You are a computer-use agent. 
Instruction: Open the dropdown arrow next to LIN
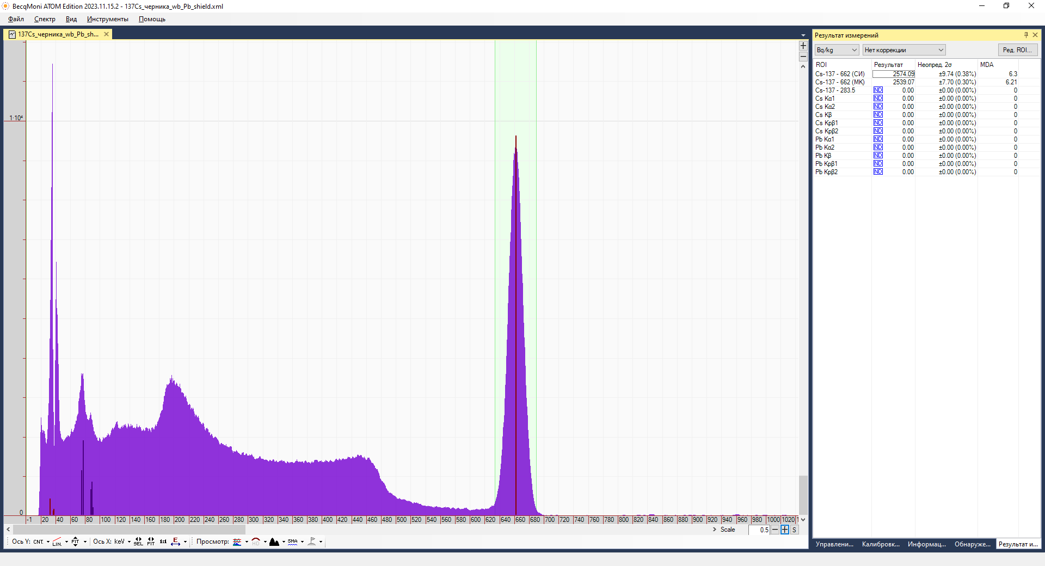[x=66, y=542]
